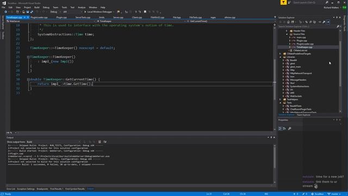Expand the Header Files folder

[287, 31]
